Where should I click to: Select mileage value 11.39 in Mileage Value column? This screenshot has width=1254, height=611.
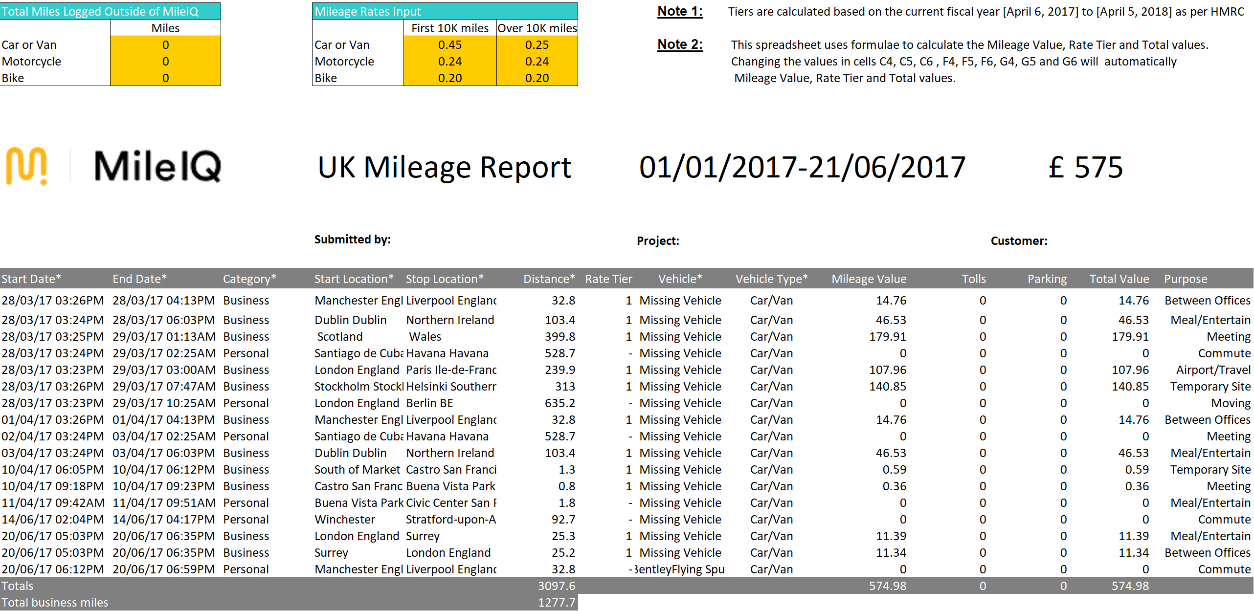pos(891,536)
